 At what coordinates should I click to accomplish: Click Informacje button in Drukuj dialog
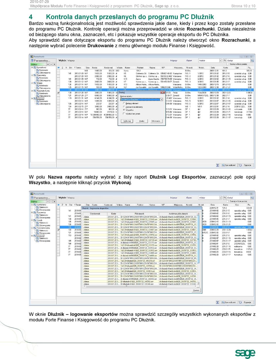[x=156, y=121]
